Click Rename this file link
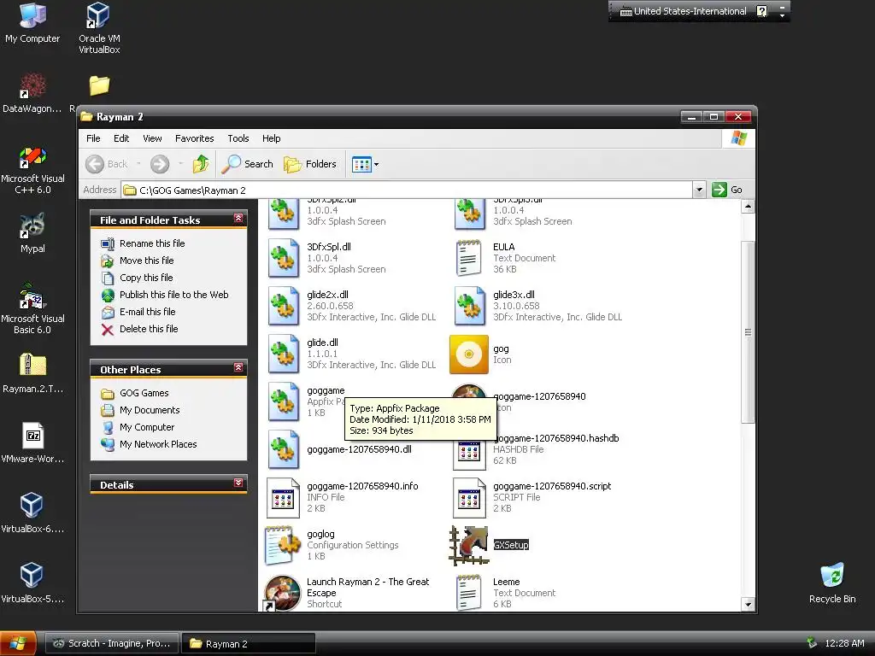This screenshot has height=656, width=875. click(152, 243)
